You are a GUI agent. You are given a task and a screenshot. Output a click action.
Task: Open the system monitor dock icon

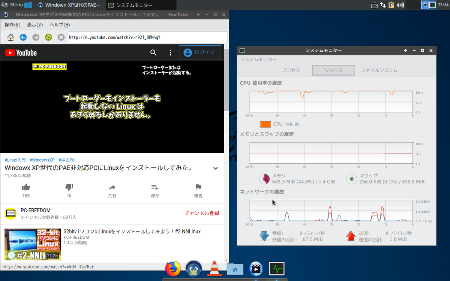click(x=277, y=269)
